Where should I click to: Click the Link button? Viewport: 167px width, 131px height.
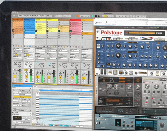20,16
